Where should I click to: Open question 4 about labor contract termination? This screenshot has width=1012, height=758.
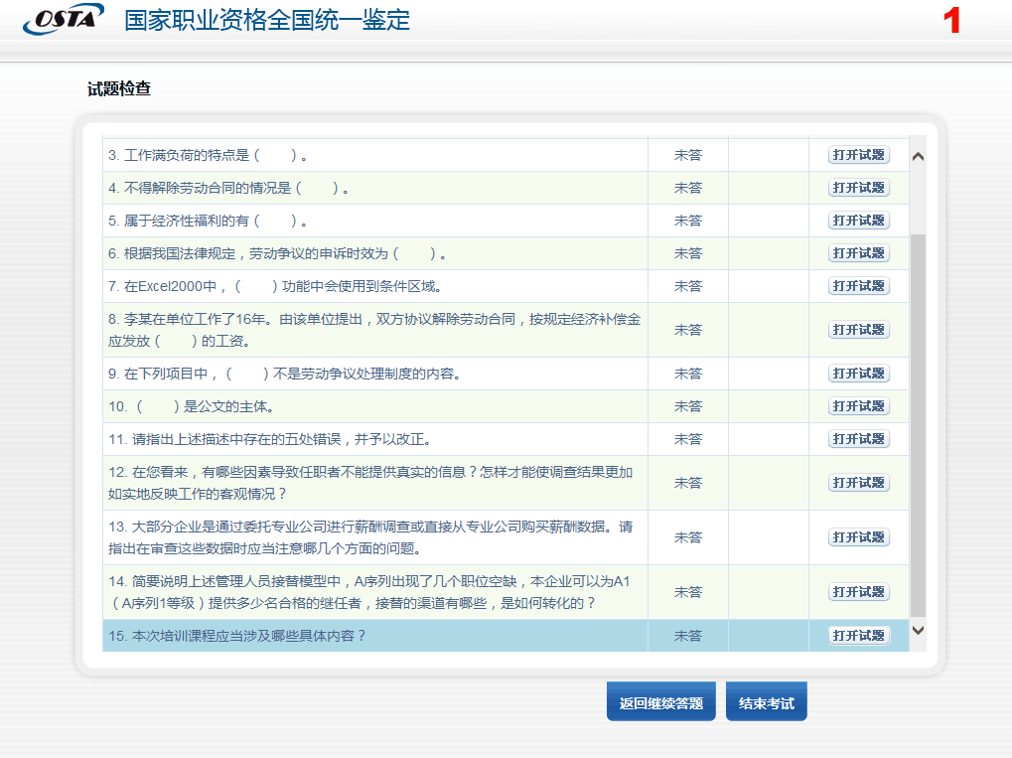pos(859,188)
